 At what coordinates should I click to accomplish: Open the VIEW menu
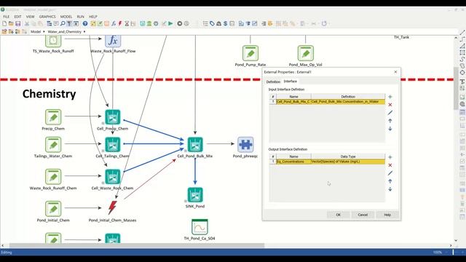pos(31,17)
